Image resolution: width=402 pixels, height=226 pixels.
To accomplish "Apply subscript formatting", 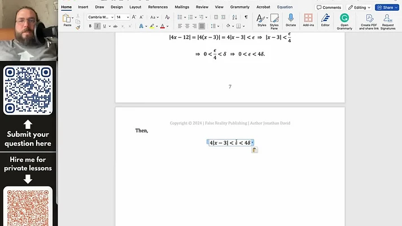I will pos(123,26).
